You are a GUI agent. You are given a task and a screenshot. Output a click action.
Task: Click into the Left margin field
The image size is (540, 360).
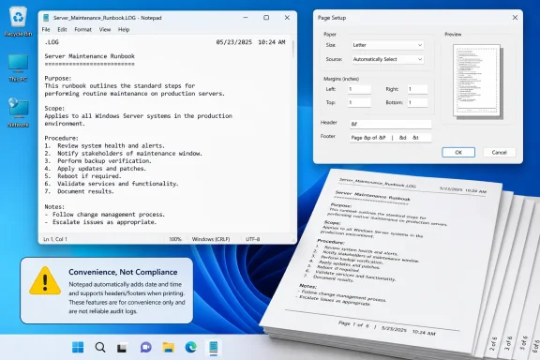tap(359, 89)
